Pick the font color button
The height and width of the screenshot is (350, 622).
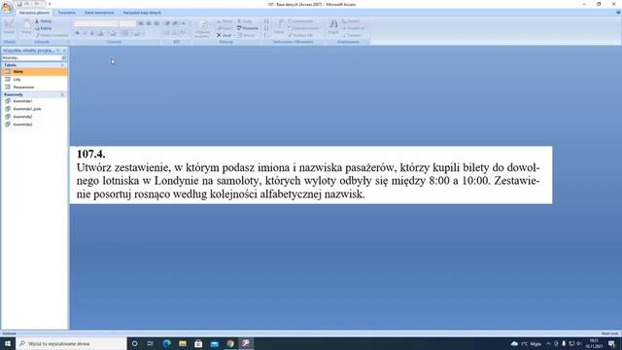point(101,33)
